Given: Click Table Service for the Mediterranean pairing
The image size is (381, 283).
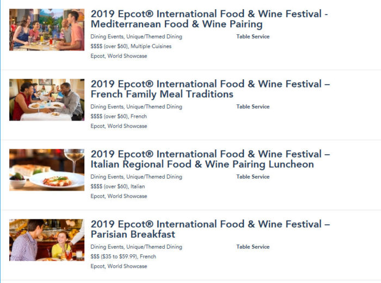Looking at the screenshot, I should coord(253,37).
